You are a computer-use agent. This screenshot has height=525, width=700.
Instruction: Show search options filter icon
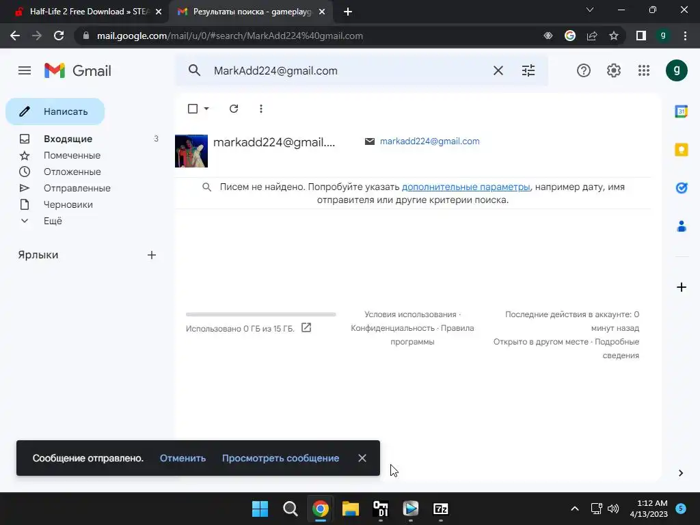coord(528,70)
